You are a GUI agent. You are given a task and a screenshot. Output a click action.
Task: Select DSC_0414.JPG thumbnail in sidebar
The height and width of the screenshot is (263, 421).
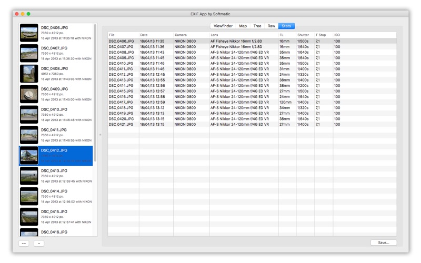[x=29, y=196]
